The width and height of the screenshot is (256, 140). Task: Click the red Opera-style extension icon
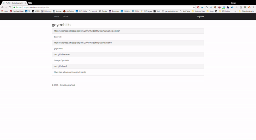click(198, 7)
